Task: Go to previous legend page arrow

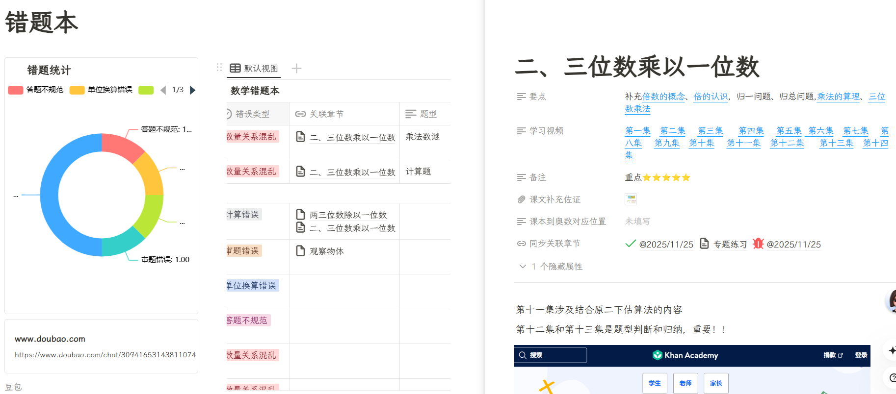Action: (163, 90)
